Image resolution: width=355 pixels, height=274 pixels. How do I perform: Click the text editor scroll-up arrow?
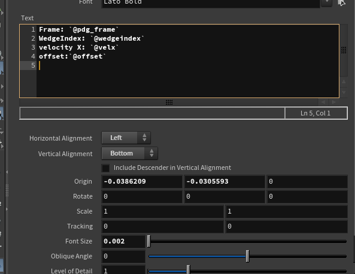[344, 82]
